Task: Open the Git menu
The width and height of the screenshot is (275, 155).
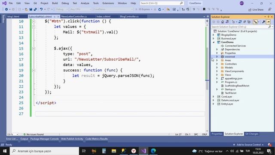Action: coord(35,3)
